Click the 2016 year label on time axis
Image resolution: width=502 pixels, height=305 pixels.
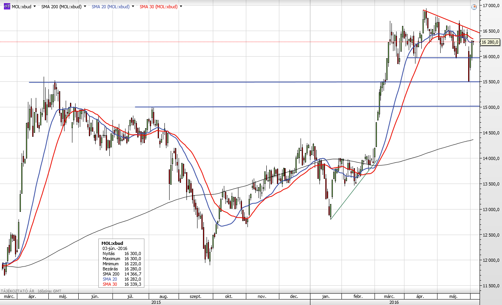click(x=395, y=302)
